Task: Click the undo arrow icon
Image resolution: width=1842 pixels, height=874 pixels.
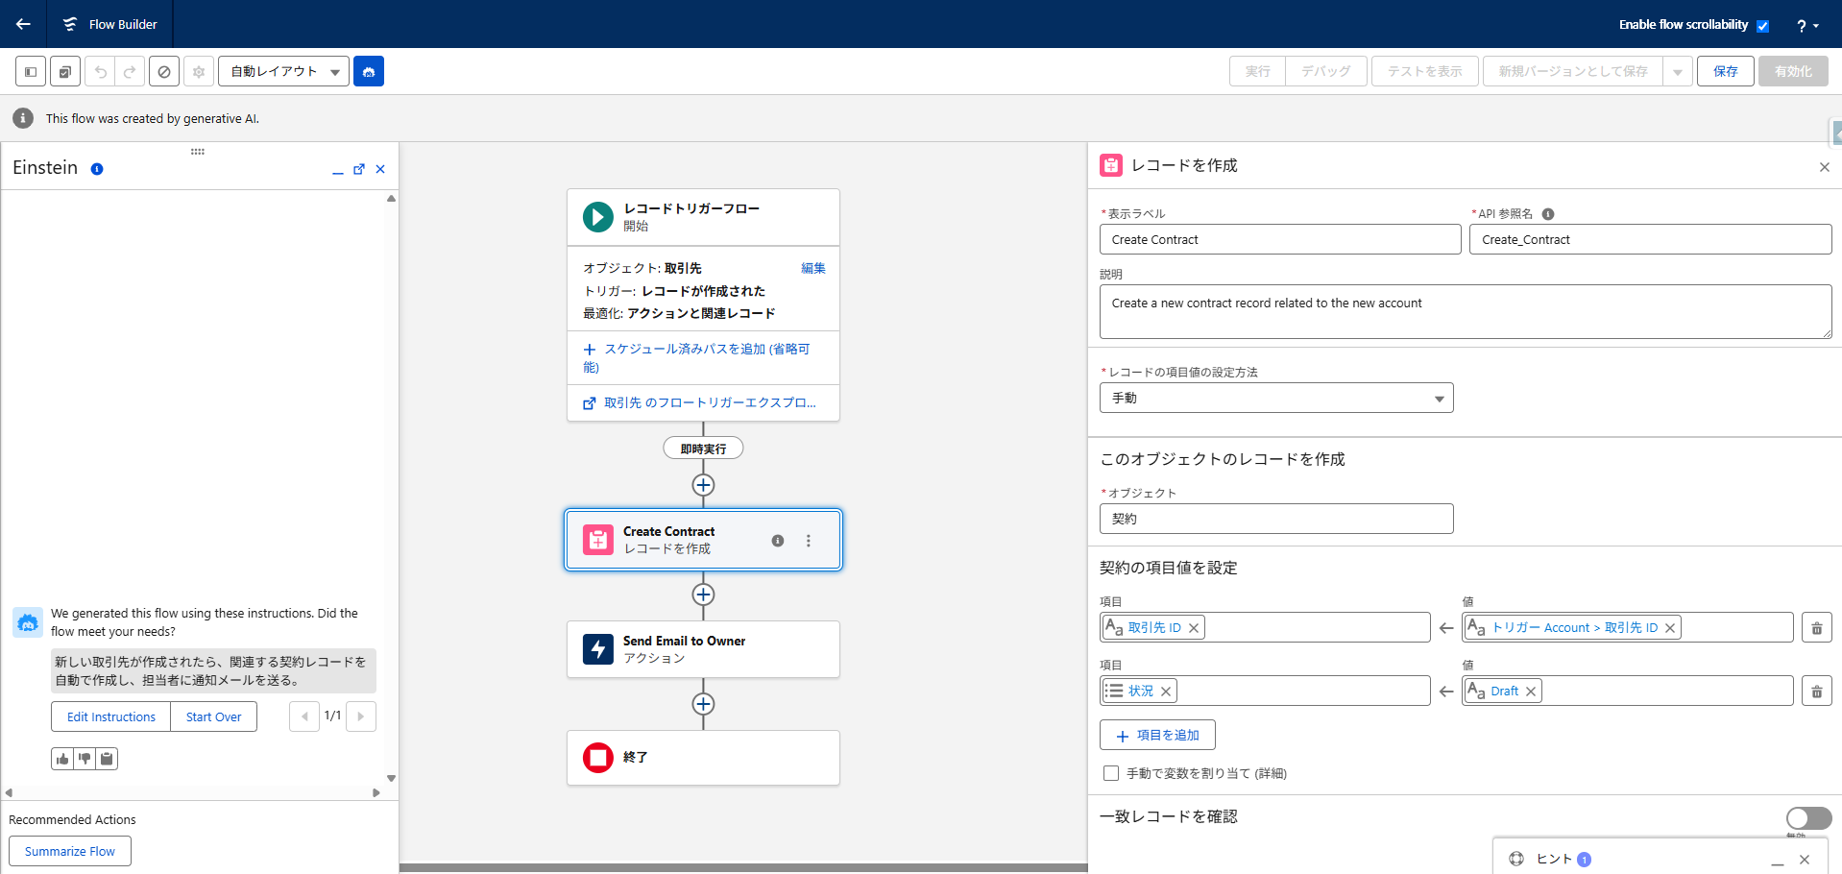Action: click(x=101, y=71)
